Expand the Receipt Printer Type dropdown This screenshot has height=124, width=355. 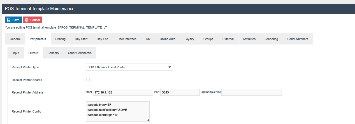[x=129, y=67]
